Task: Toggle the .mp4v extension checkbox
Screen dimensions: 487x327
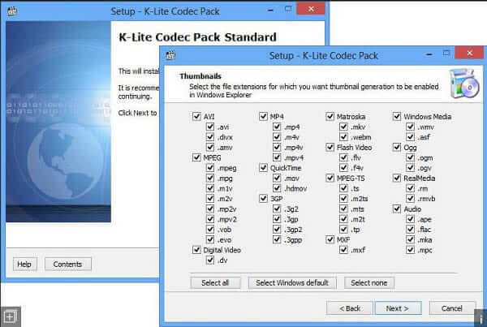Action: 277,147
